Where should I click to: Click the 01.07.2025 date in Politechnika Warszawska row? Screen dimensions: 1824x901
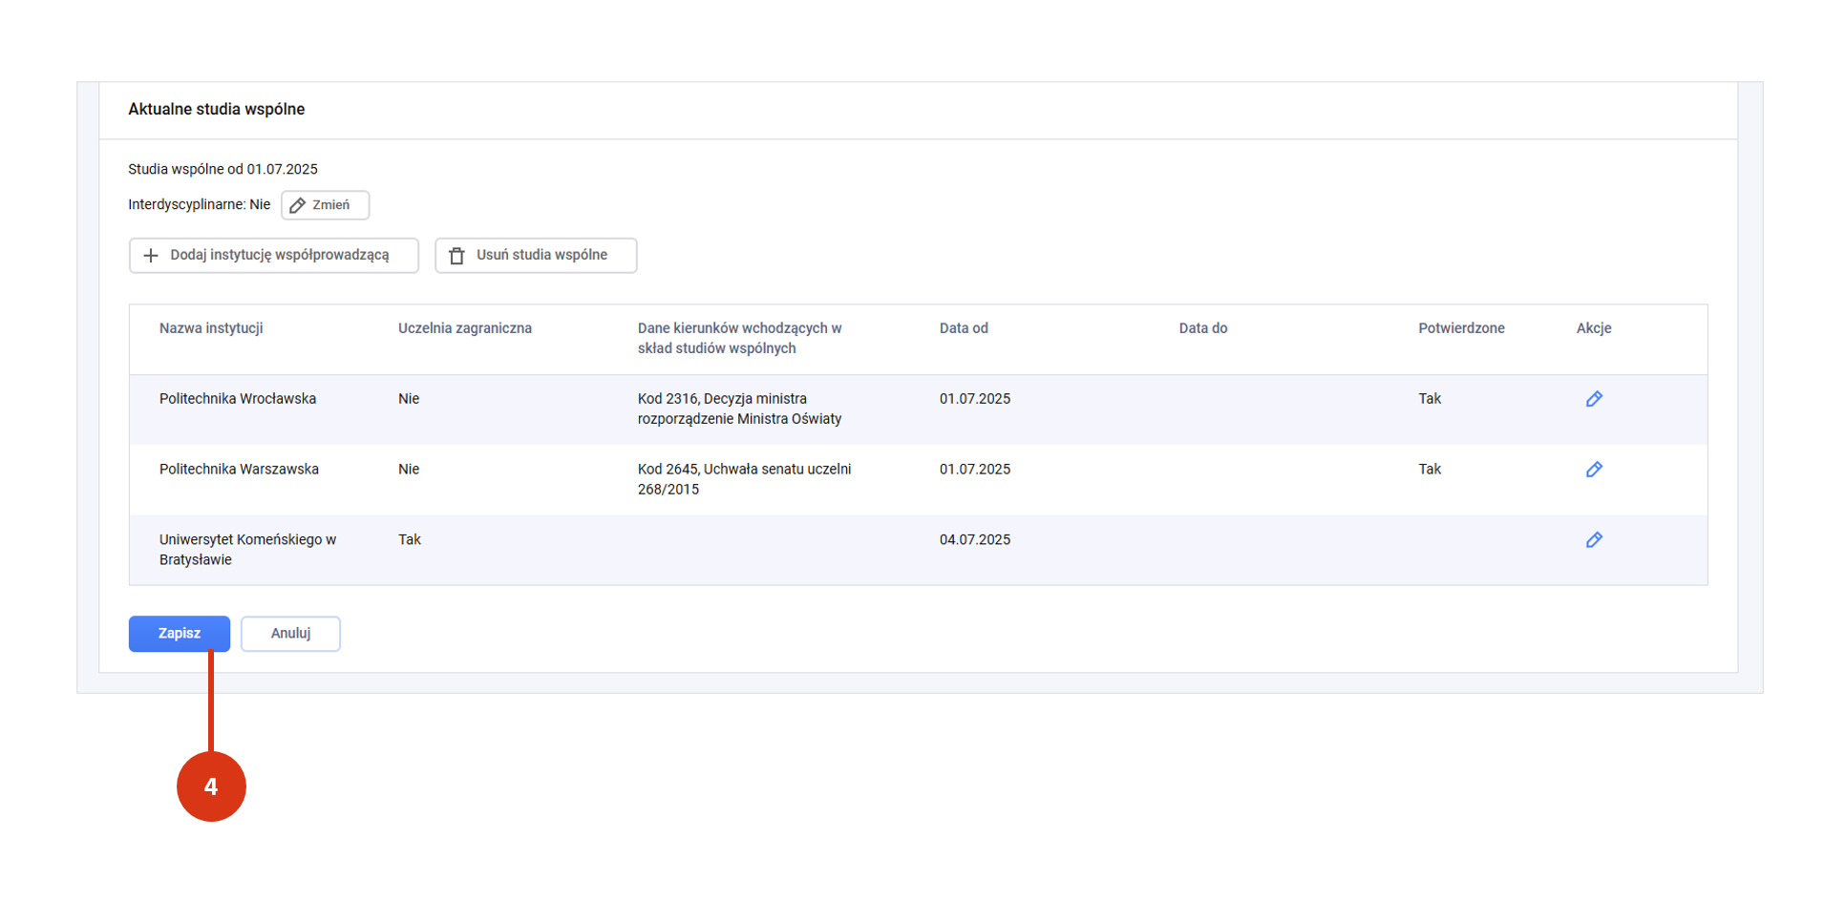pyautogui.click(x=975, y=470)
